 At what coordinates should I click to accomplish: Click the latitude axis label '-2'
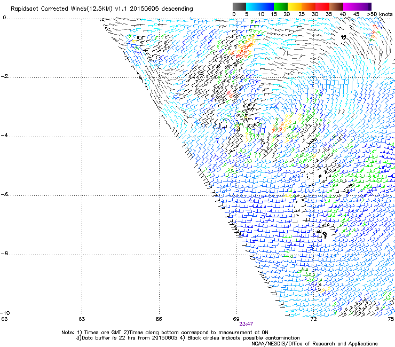(x=5, y=76)
